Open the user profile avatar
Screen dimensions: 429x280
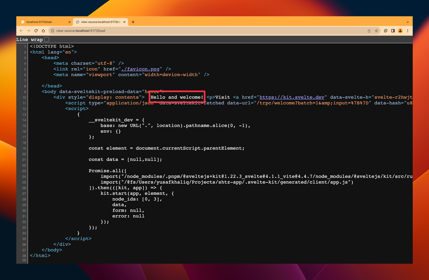(x=400, y=31)
